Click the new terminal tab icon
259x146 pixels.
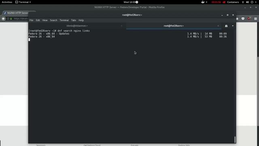226,26
